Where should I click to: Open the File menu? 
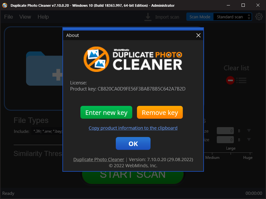click(8, 17)
